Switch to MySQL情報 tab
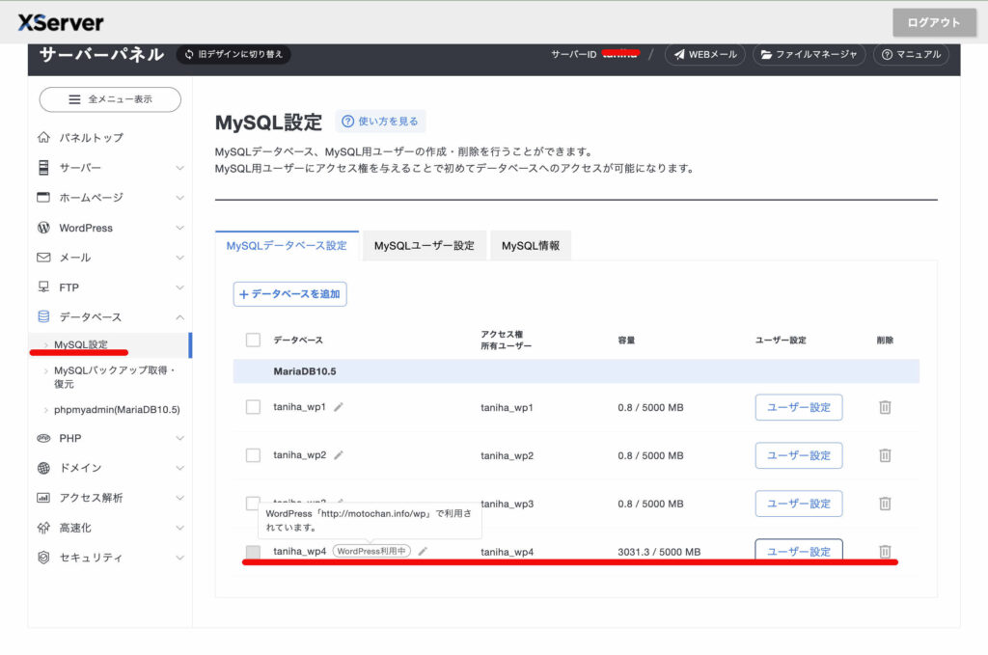This screenshot has height=655, width=988. click(x=531, y=246)
